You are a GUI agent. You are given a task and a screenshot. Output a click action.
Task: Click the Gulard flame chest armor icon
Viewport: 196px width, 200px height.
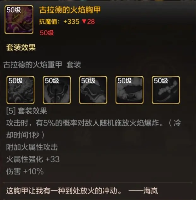coord(19,20)
